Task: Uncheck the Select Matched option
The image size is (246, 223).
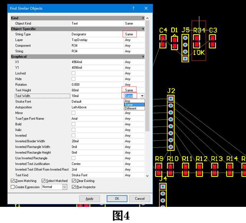Action: point(43,181)
